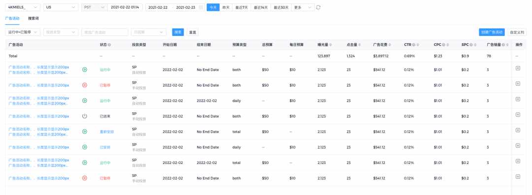Click the info icon next to SPC header

[471, 45]
